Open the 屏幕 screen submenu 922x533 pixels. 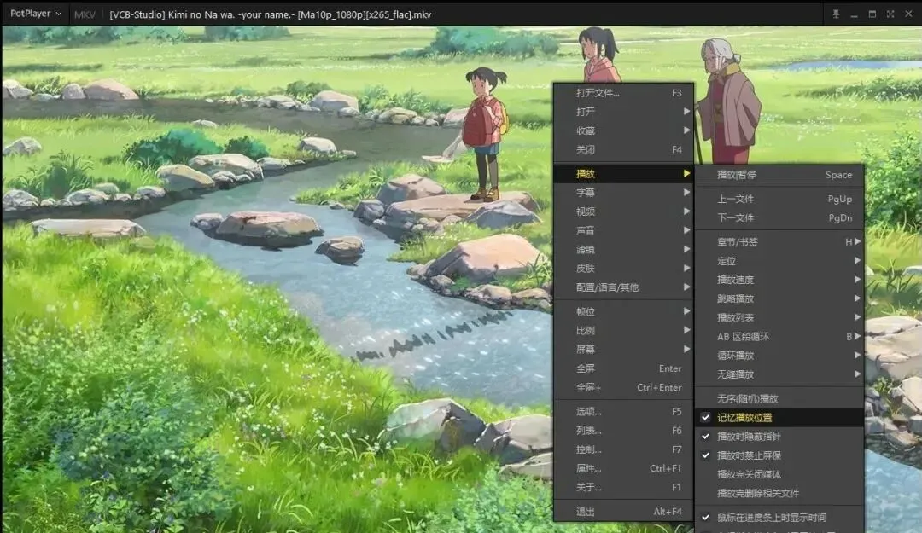point(624,349)
